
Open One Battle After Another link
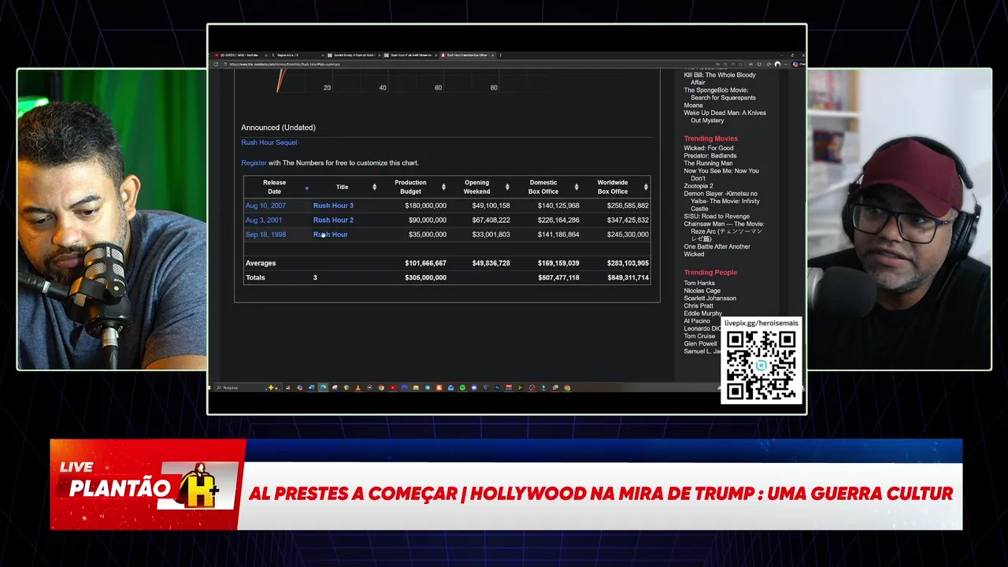pyautogui.click(x=717, y=246)
